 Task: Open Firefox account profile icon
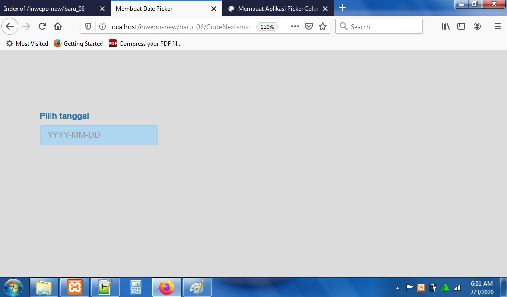(477, 27)
